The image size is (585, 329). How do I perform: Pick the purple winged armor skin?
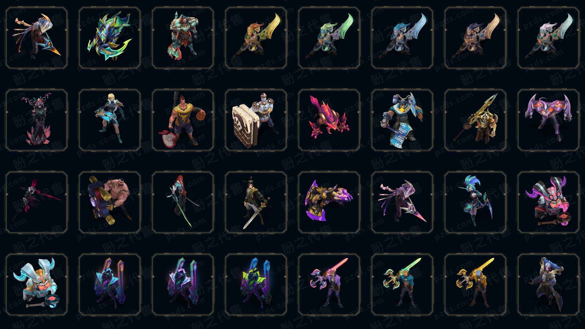coord(548,120)
